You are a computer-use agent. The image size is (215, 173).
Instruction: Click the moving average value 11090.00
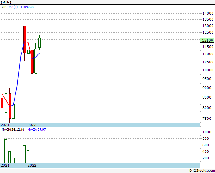coord(28,7)
